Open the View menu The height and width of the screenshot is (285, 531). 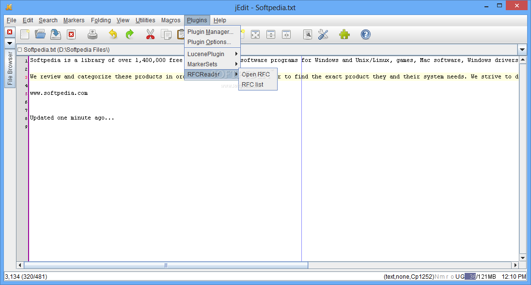click(123, 20)
